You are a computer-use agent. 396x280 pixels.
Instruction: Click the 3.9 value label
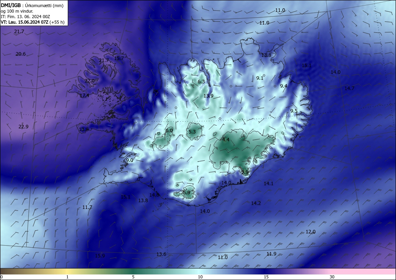coord(245,172)
